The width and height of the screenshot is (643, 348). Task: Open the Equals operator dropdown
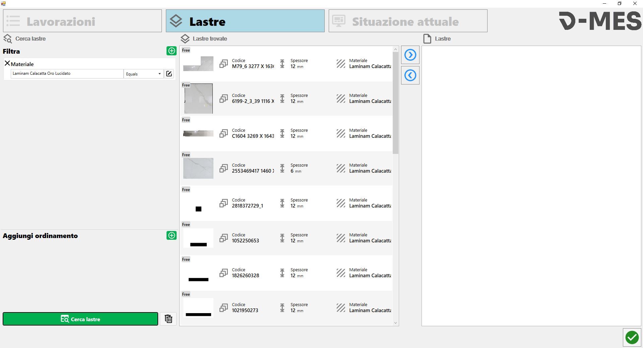(x=143, y=74)
